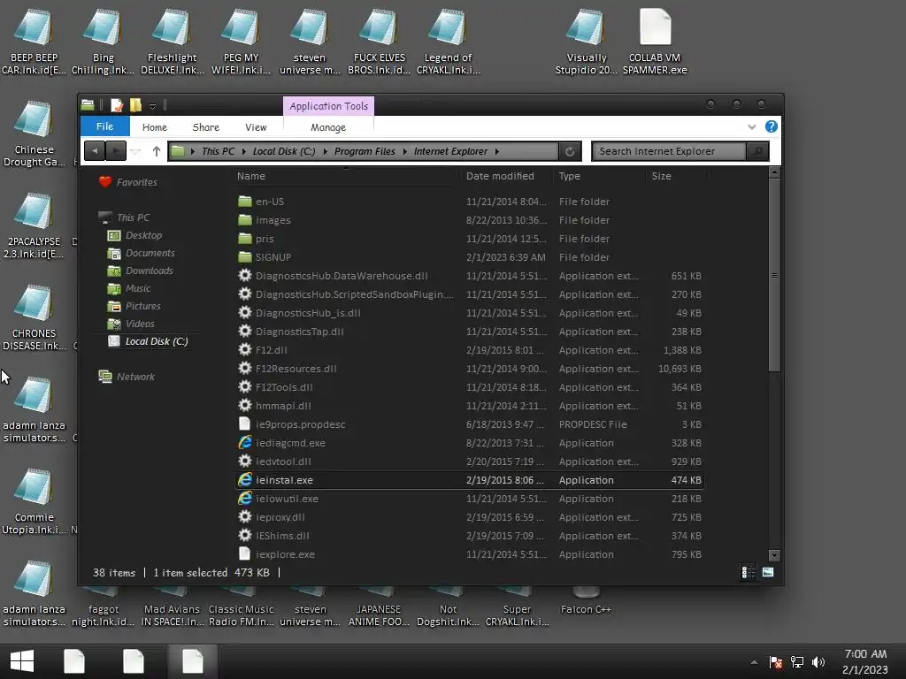
Task: Expand breadcrumb arrow after This PC
Action: point(244,151)
